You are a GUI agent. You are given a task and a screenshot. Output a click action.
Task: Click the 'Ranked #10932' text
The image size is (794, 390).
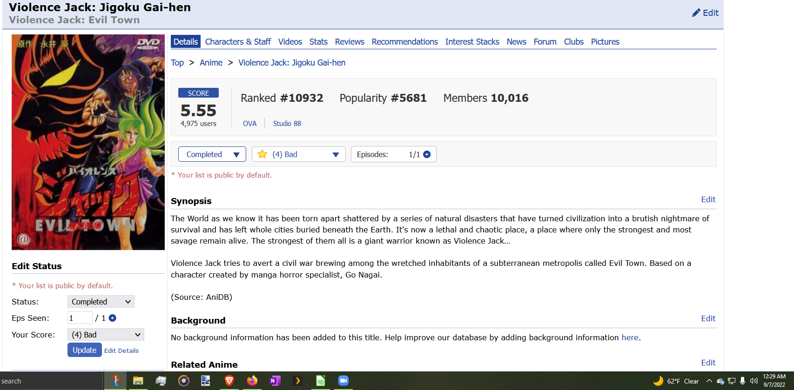282,98
